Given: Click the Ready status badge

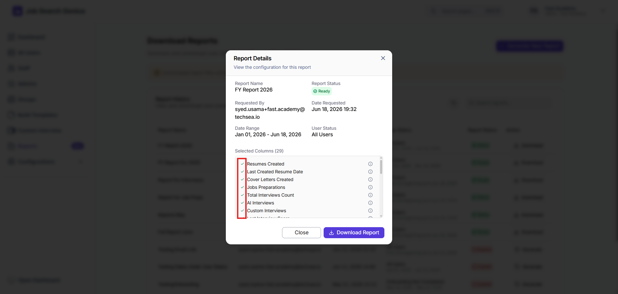Looking at the screenshot, I should pos(322,91).
